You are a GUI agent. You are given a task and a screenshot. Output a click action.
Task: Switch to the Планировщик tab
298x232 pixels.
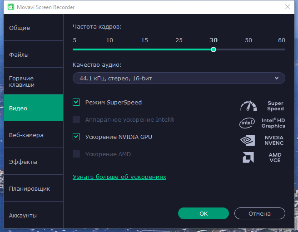pyautogui.click(x=34, y=188)
